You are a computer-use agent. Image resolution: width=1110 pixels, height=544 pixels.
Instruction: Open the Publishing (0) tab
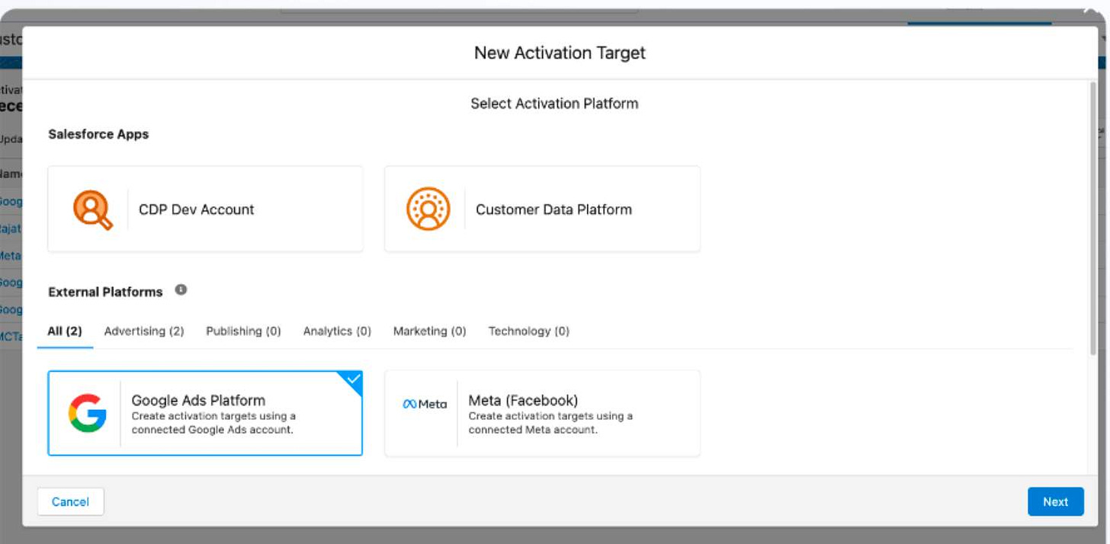(242, 331)
